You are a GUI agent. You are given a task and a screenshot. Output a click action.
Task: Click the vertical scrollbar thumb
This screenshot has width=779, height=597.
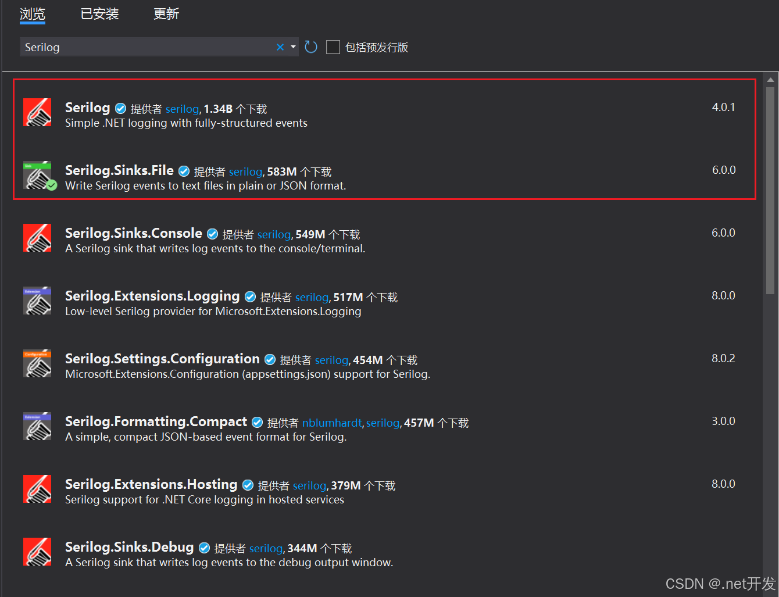point(770,191)
